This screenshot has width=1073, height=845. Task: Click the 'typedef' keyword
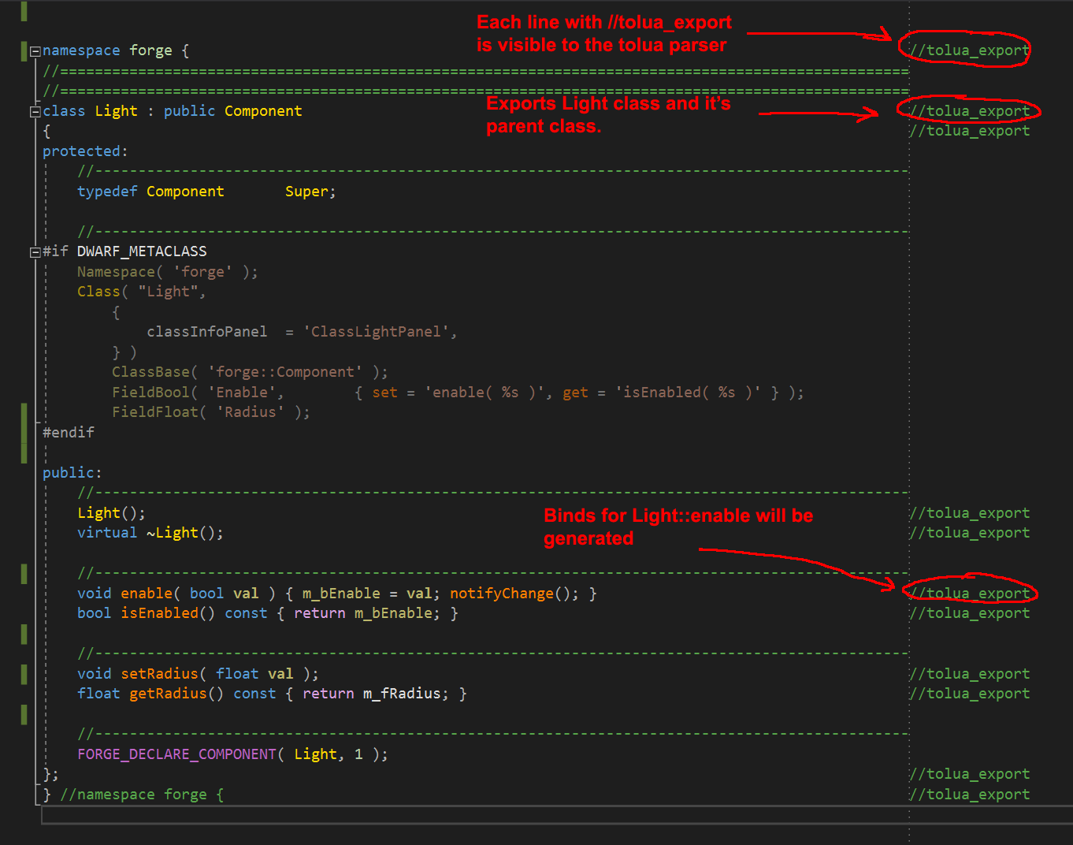click(107, 192)
